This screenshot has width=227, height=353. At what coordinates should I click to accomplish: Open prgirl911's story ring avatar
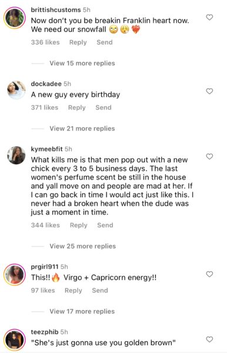coord(15,275)
